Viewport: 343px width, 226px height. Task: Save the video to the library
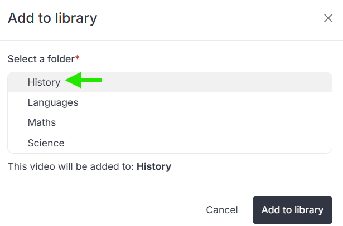click(292, 210)
